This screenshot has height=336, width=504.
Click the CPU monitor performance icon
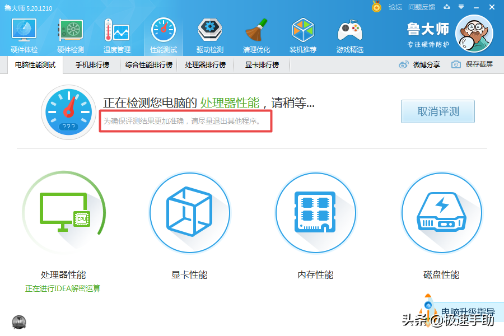pyautogui.click(x=64, y=213)
